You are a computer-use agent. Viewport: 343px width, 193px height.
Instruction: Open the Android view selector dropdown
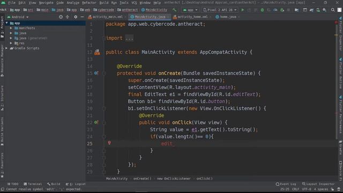click(x=18, y=17)
